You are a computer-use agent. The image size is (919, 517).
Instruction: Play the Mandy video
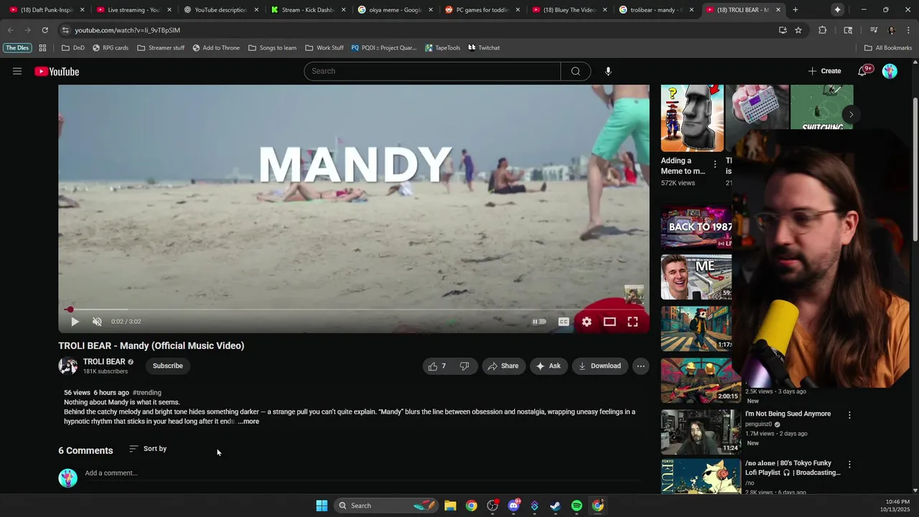pos(75,322)
